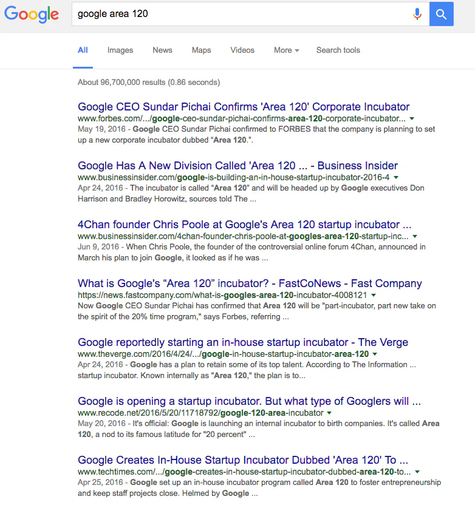Open '4Chan founder Chris Poole' result link
The height and width of the screenshot is (505, 475).
click(245, 225)
